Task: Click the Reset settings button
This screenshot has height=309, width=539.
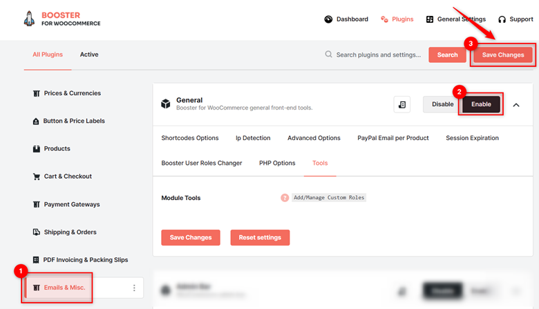Action: pos(261,238)
